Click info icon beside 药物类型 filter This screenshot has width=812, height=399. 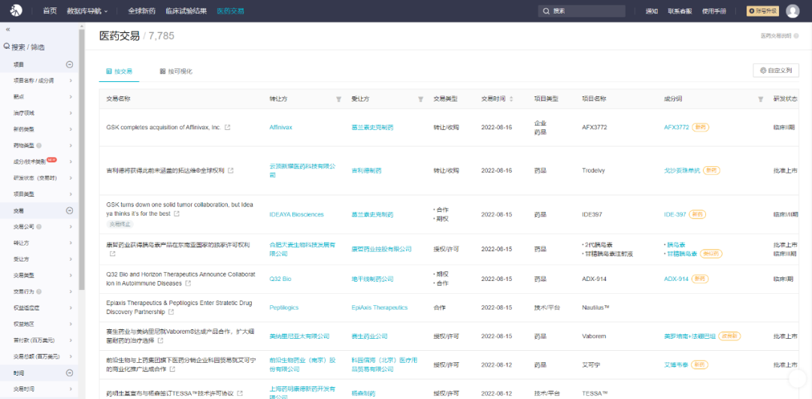[x=39, y=146]
